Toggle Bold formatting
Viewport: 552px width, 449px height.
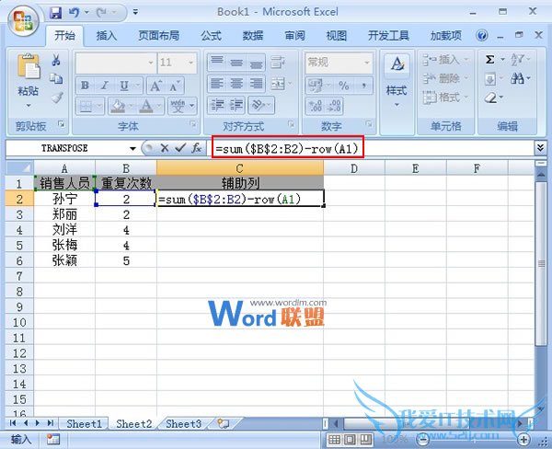[85, 86]
